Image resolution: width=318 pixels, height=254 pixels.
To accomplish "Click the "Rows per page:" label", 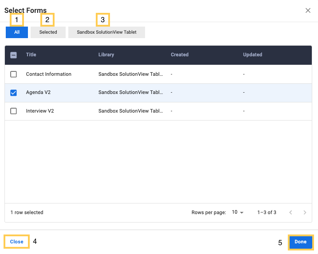I will 209,212.
